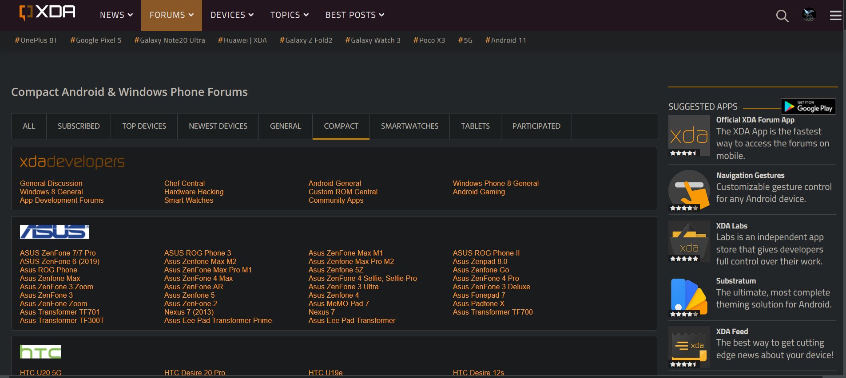This screenshot has width=846, height=378.
Task: Switch to the GENERAL tab
Action: pos(286,126)
